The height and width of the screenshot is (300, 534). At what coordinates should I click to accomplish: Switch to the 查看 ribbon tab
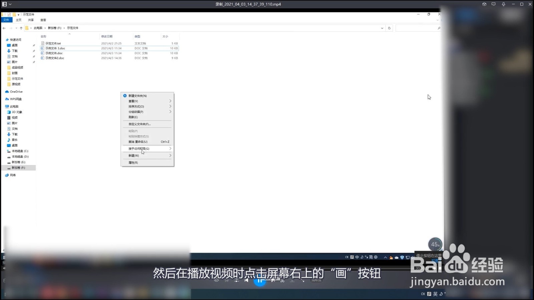coord(43,20)
